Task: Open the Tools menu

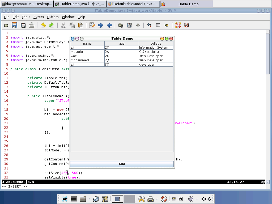Action: click(26, 17)
